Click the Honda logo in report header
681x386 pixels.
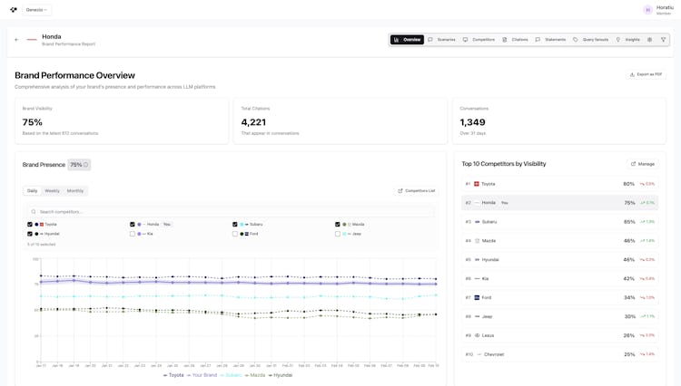(x=32, y=40)
